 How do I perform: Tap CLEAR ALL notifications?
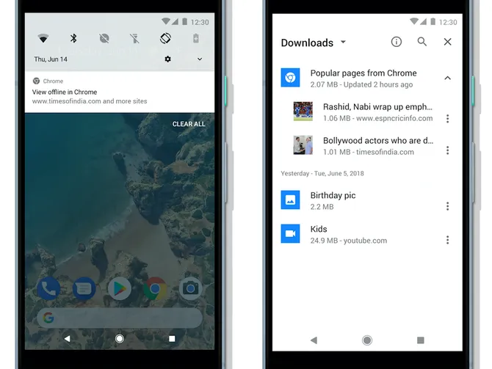[189, 124]
